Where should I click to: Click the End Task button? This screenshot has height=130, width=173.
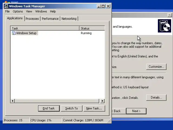(49, 108)
